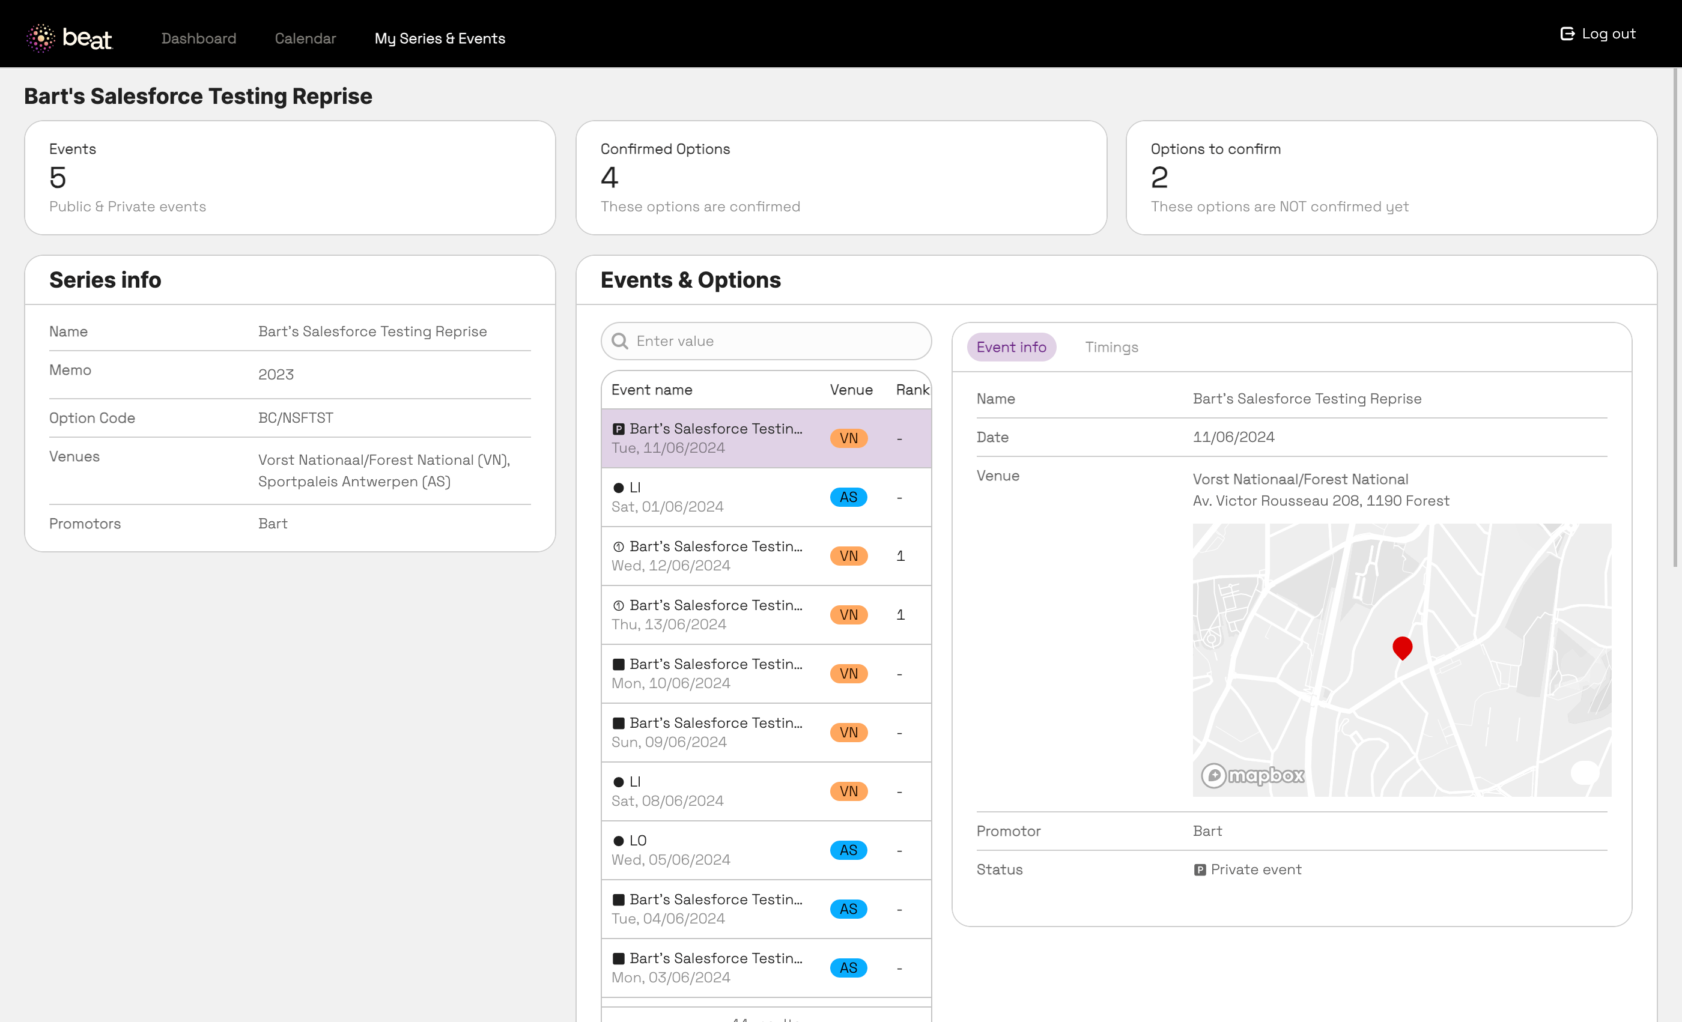Click the Private event status text
1682x1022 pixels.
click(1256, 870)
